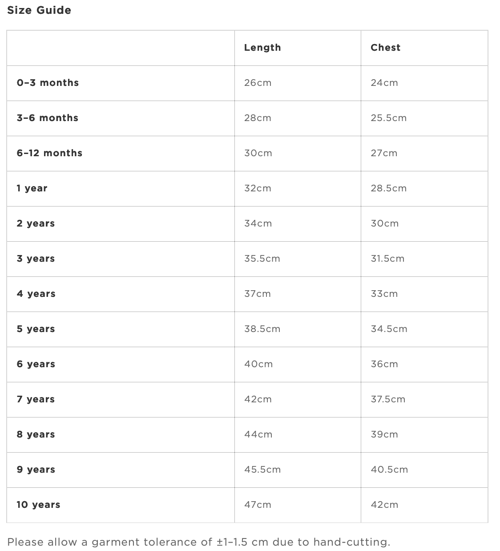
Task: Select the 5 years row label
Action: [x=36, y=329]
